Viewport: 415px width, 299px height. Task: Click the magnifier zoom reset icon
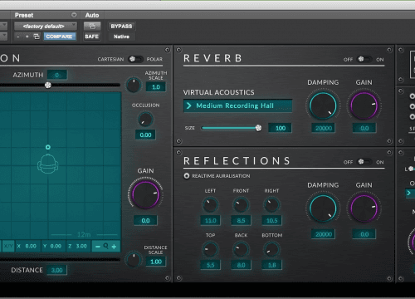tap(106, 246)
